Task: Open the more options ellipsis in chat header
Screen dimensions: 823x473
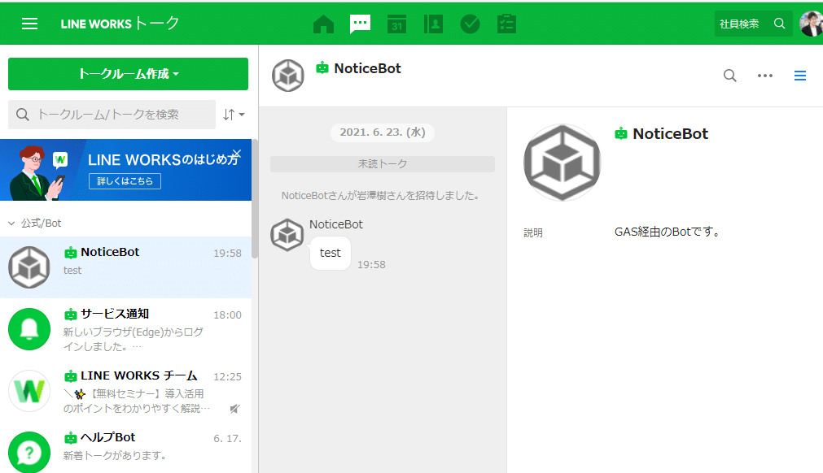Action: point(764,75)
